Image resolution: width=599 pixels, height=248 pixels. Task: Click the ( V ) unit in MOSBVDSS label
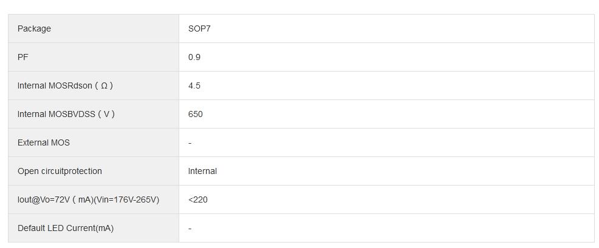(106, 114)
